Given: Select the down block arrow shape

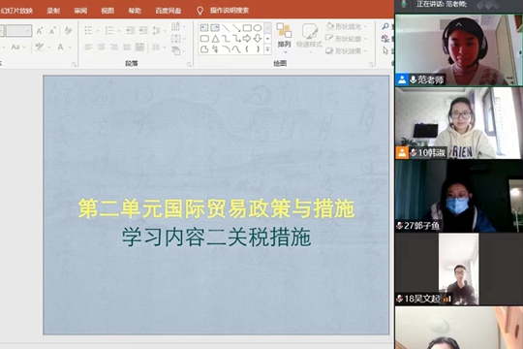Looking at the screenshot, I should (x=258, y=39).
